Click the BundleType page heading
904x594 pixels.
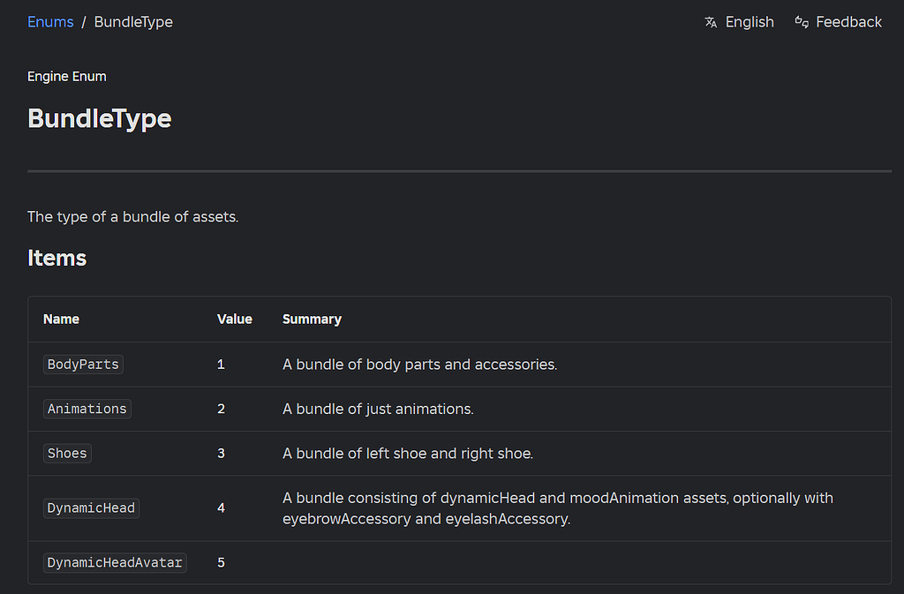[99, 118]
